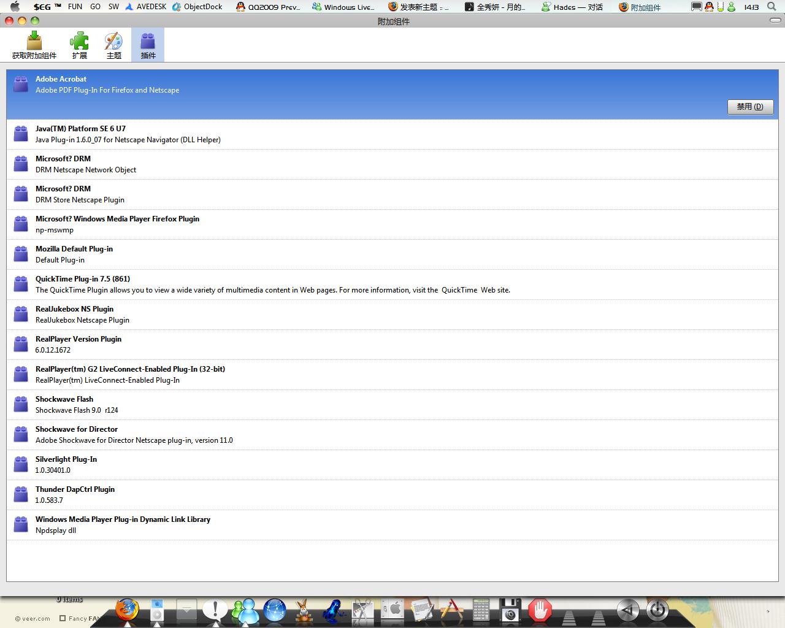Click the iPod icon in the dock
Screen dimensions: 785x628
tap(157, 611)
